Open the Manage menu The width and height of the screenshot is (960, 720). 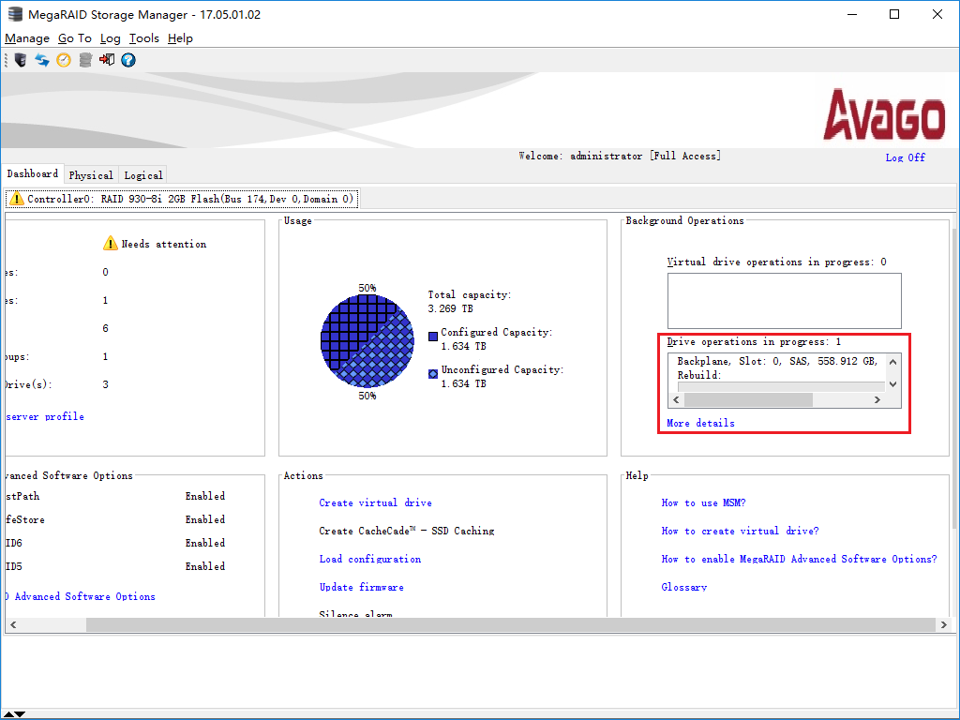click(27, 38)
